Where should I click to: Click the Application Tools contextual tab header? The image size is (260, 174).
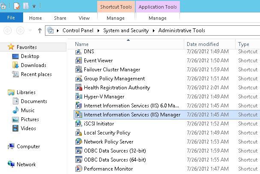[158, 7]
